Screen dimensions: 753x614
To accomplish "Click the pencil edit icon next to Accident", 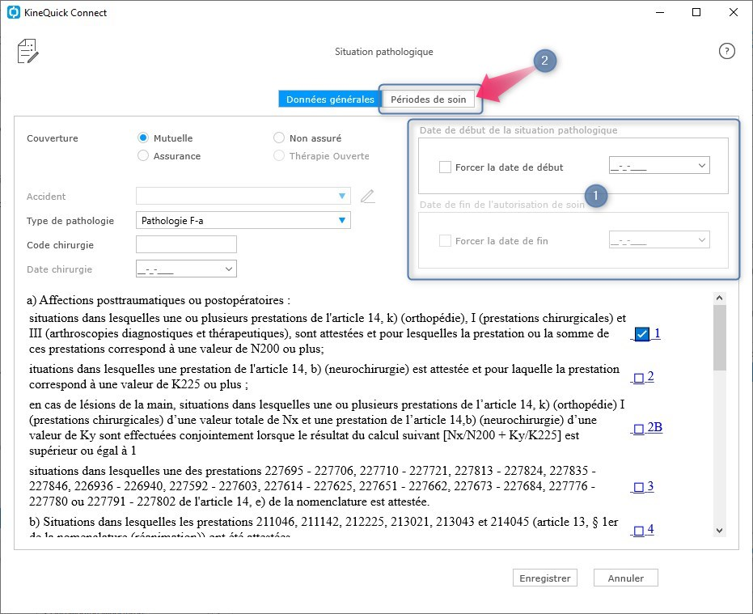I will click(x=368, y=196).
